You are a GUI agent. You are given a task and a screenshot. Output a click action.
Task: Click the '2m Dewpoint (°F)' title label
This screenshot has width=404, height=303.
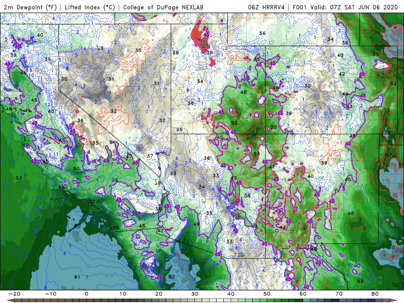tap(30, 7)
